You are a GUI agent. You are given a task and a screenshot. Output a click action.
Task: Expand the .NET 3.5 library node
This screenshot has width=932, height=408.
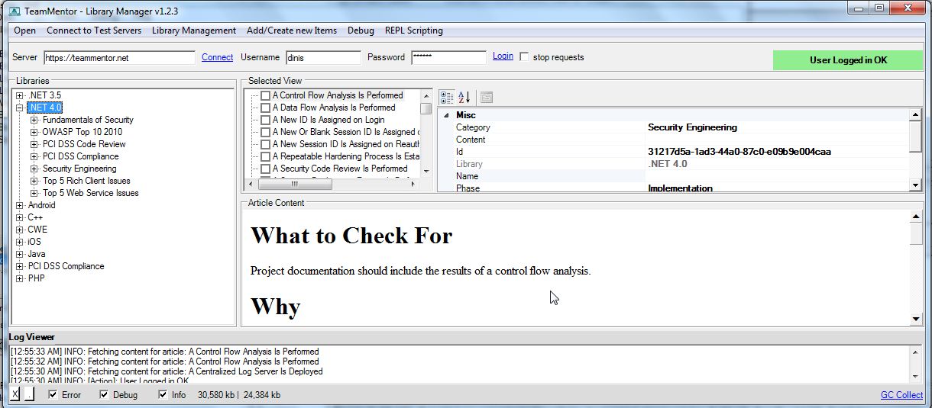[20, 95]
